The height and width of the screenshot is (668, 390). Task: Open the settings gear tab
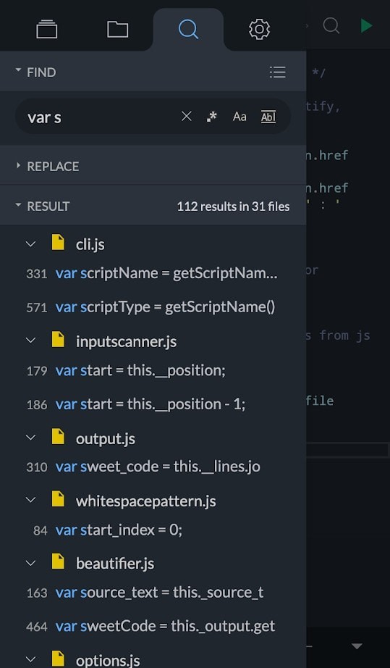[259, 30]
